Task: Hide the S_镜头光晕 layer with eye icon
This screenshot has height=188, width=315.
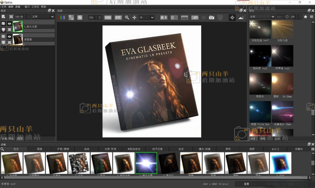Action: click(9, 24)
